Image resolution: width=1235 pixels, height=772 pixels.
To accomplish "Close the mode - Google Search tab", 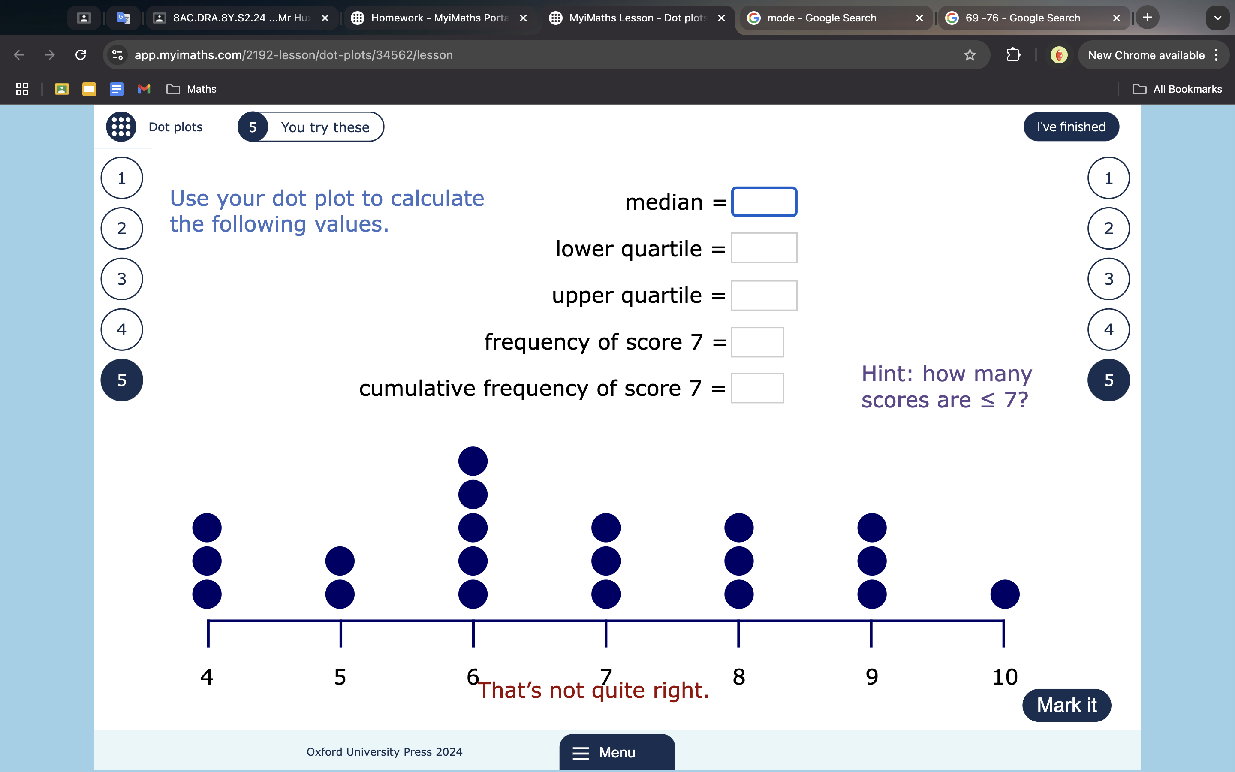I will (919, 18).
